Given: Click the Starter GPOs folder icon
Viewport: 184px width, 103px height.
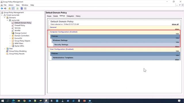Looking at the screenshot, I should (x=13, y=46).
